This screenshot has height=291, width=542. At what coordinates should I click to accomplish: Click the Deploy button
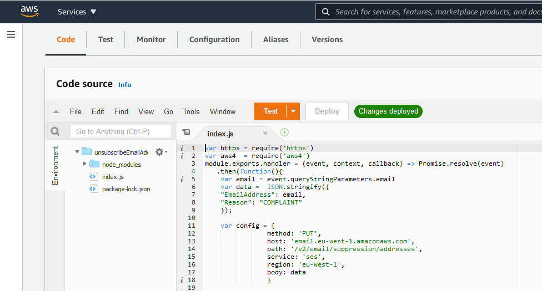click(327, 111)
